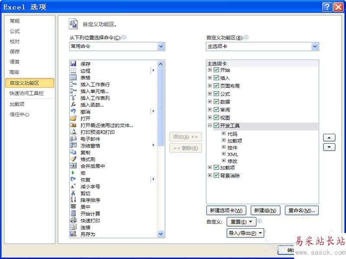Toggle the 审阅 checkbox
Image resolution: width=346 pixels, height=259 pixels.
click(217, 110)
